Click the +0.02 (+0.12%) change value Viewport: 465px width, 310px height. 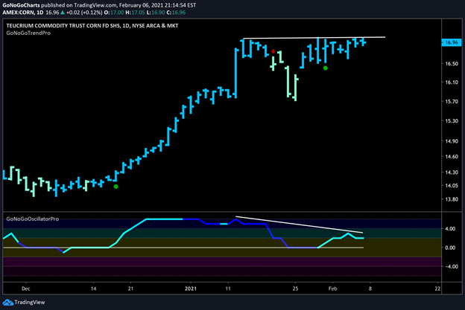(84, 13)
